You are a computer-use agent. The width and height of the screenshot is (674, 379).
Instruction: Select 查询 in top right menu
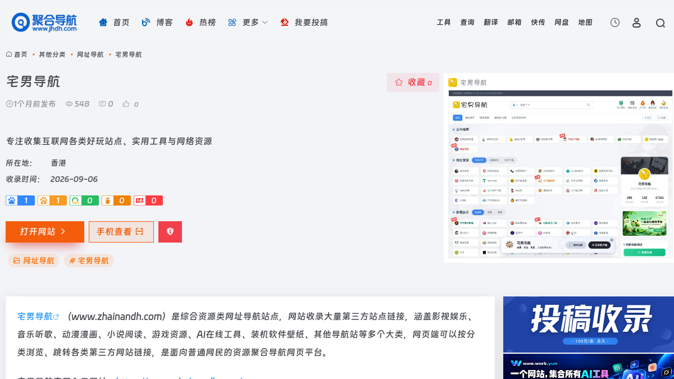tap(467, 22)
